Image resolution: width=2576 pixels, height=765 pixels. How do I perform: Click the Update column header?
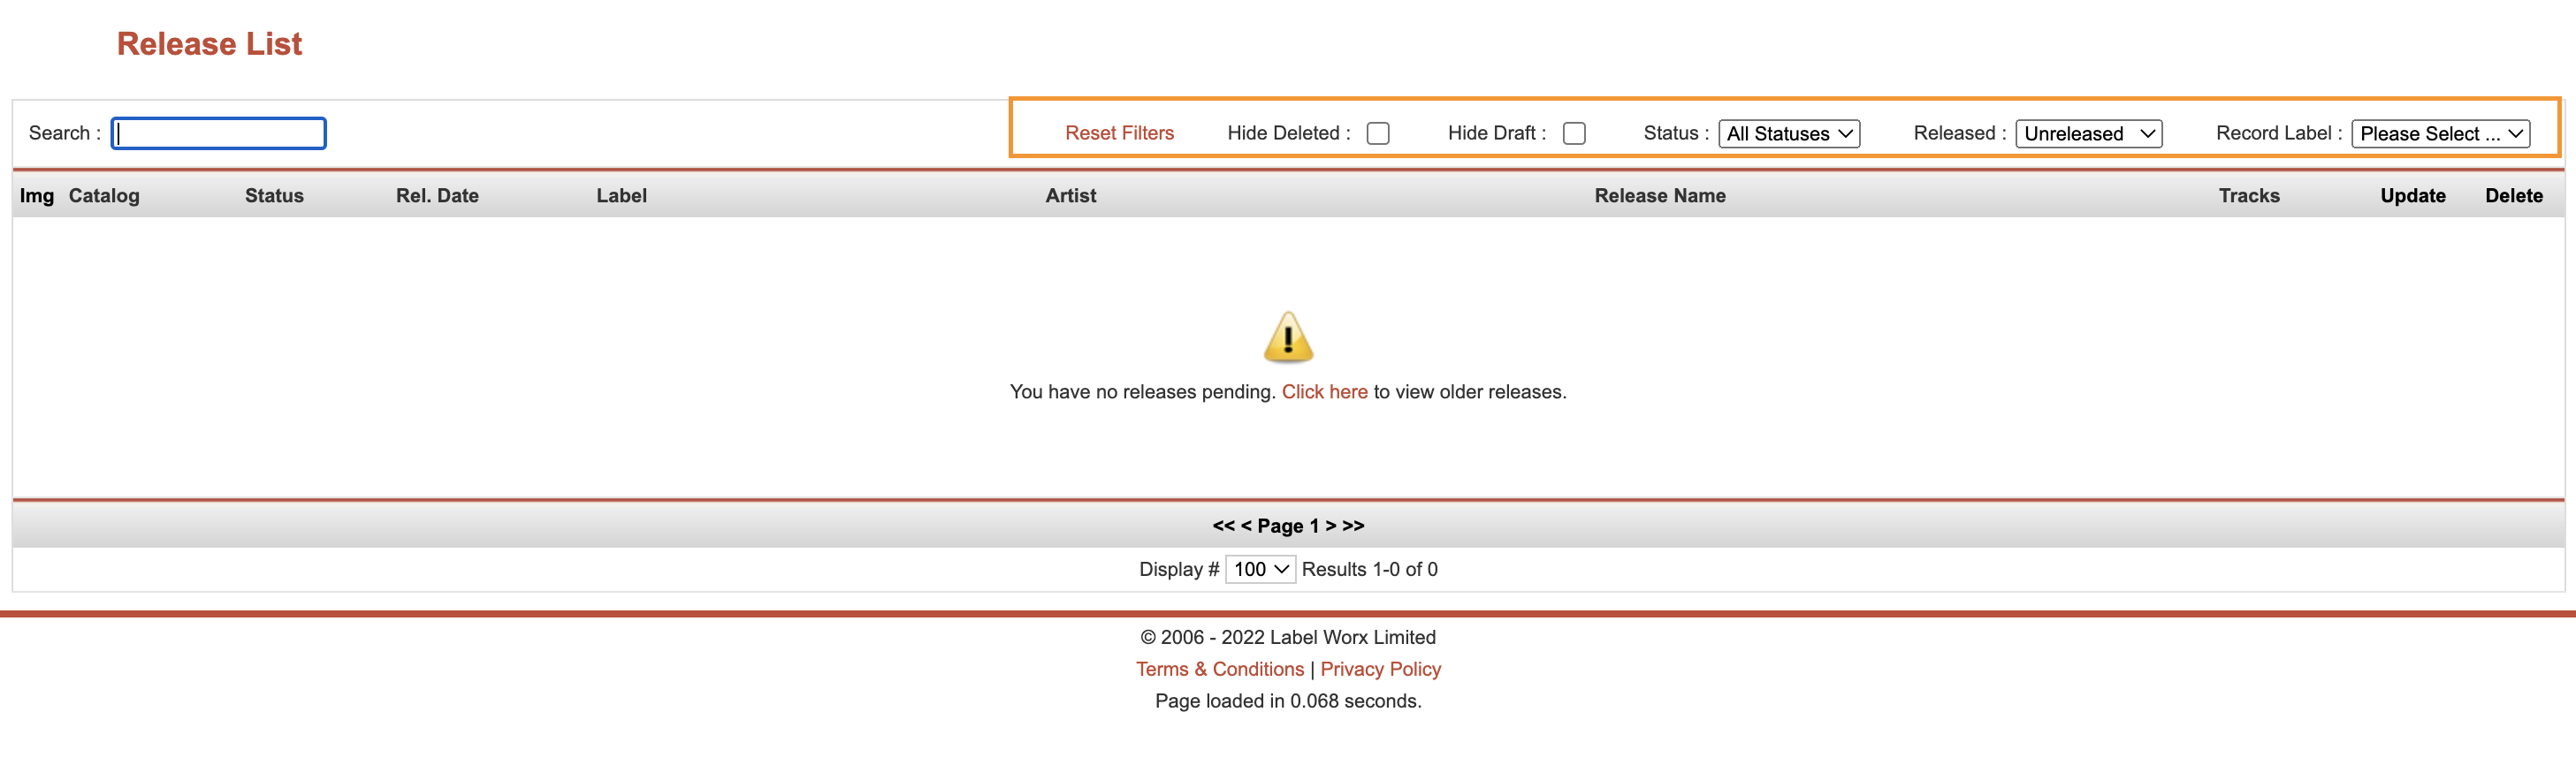[x=2412, y=196]
